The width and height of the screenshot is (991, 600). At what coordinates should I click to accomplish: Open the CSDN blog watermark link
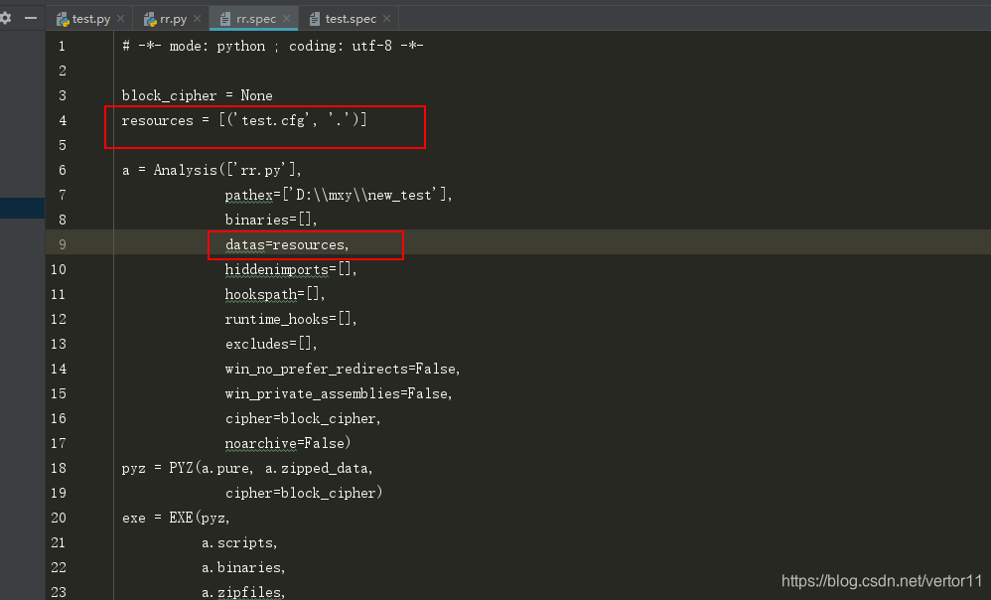tap(883, 580)
